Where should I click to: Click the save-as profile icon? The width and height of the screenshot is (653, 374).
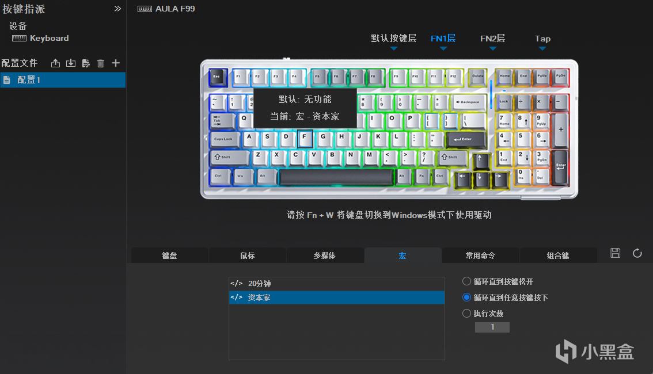[x=86, y=63]
